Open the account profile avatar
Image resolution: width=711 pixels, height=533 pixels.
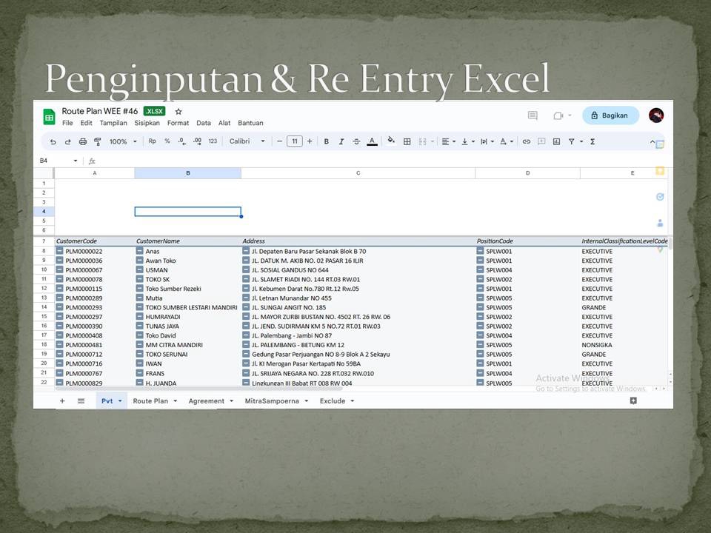(x=656, y=115)
